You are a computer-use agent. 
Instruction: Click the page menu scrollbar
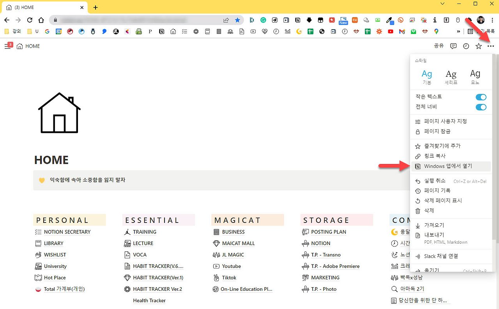coord(494,147)
